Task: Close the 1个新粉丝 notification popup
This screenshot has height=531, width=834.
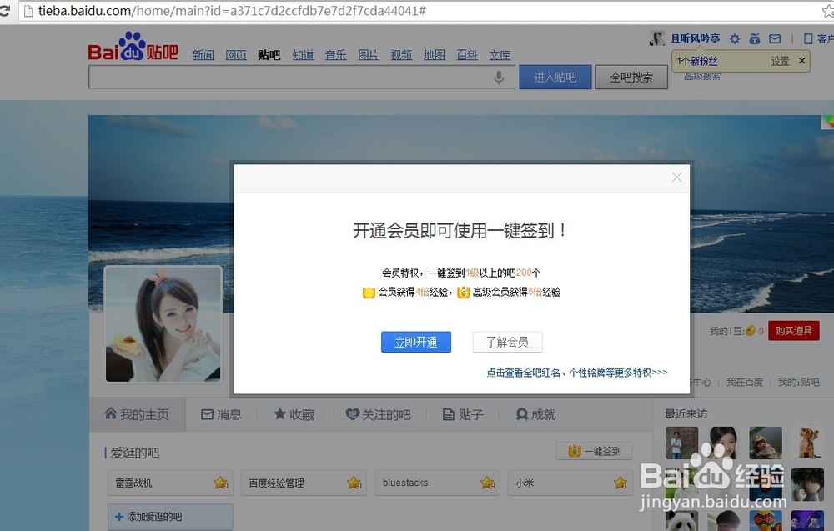Action: tap(801, 61)
